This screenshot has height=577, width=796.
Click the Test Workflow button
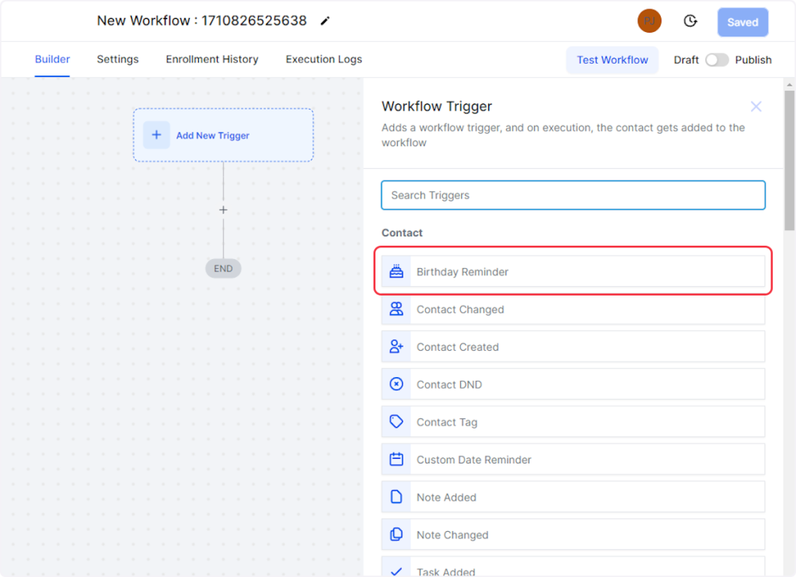tap(612, 60)
